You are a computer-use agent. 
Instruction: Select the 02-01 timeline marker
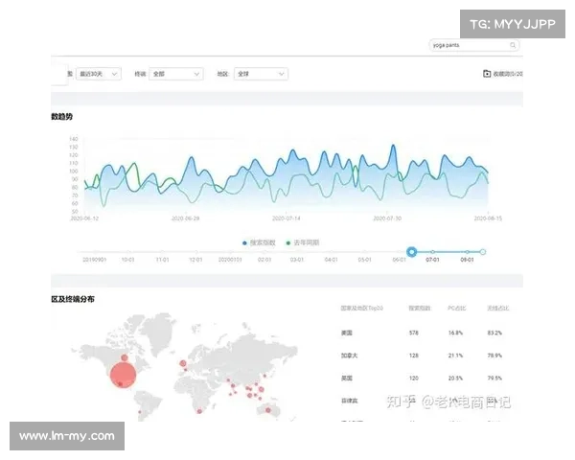click(x=264, y=260)
